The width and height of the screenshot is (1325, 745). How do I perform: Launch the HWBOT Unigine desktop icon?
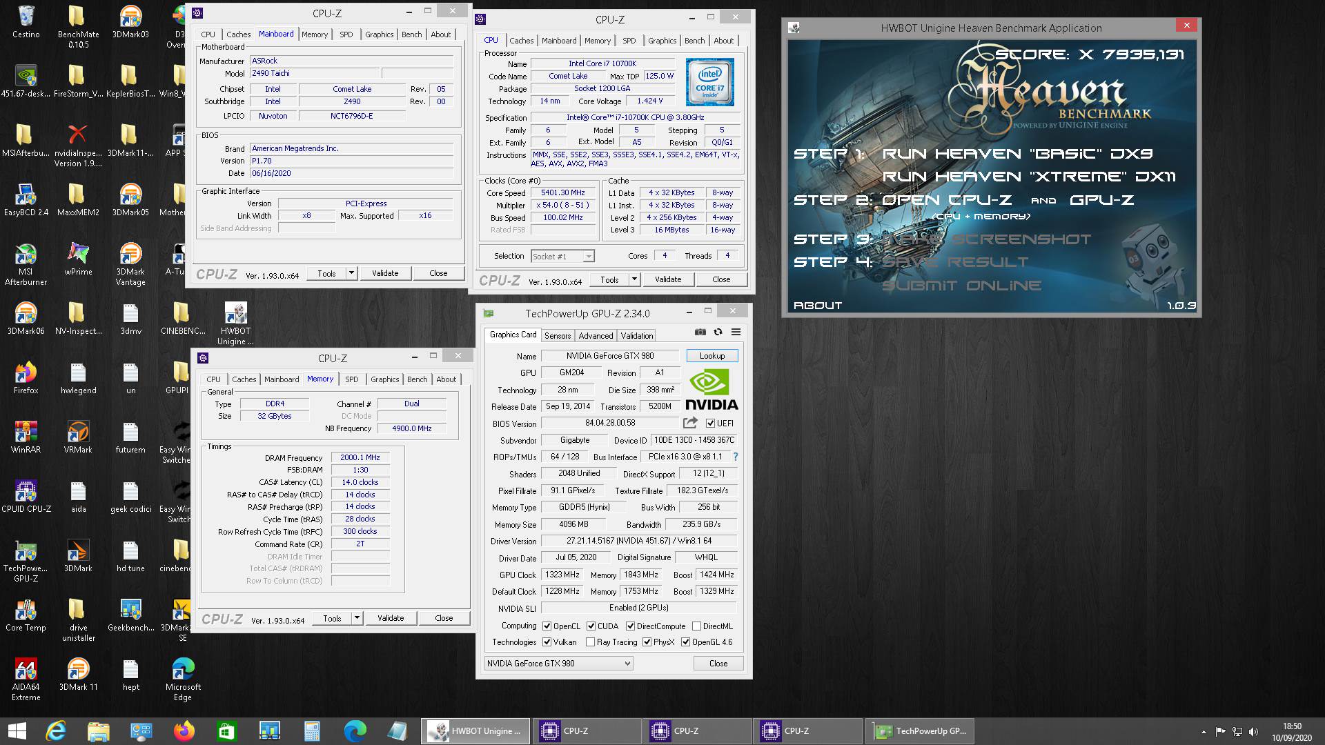point(235,323)
